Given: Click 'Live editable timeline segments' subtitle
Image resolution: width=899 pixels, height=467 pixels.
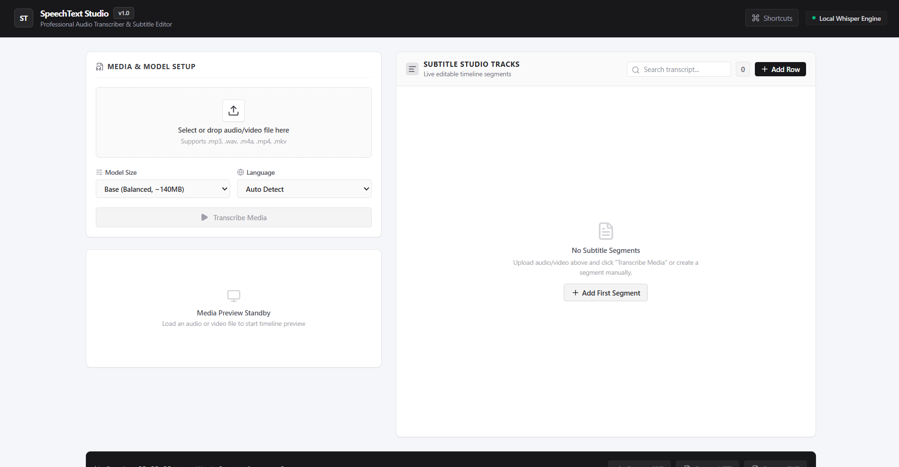Looking at the screenshot, I should (x=468, y=74).
